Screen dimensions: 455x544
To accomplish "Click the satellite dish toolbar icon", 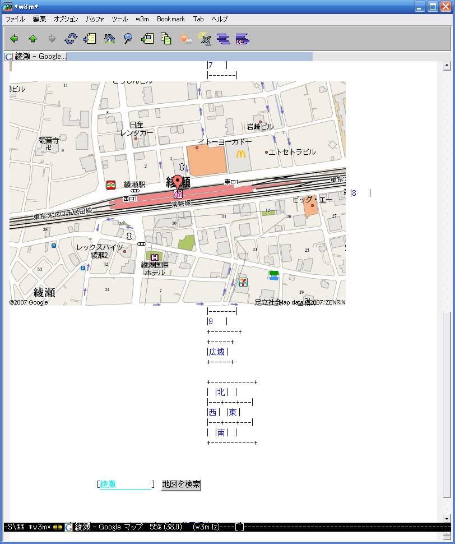I will tap(205, 39).
